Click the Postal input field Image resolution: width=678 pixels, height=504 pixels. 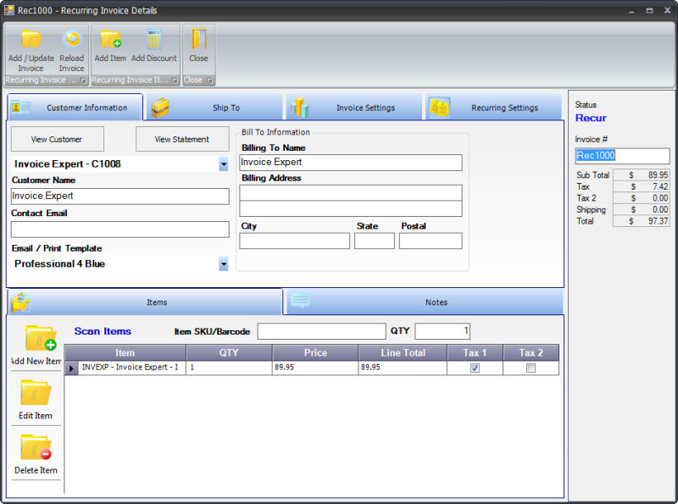pos(431,241)
